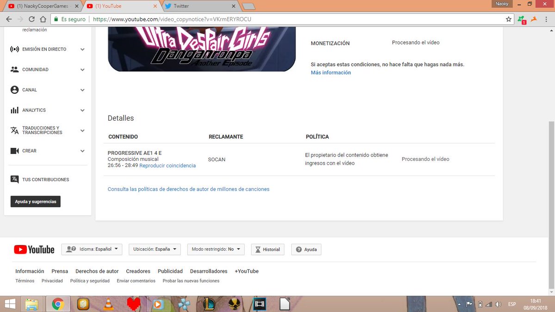Open the Derechos de autor footer link
The image size is (555, 312).
point(97,271)
